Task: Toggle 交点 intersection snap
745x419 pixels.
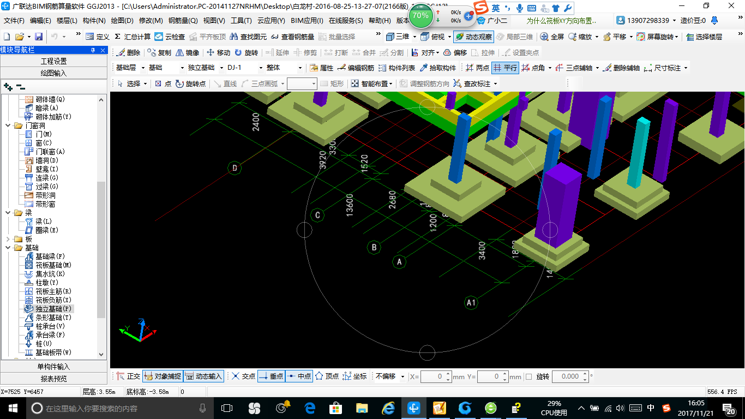Action: click(243, 376)
